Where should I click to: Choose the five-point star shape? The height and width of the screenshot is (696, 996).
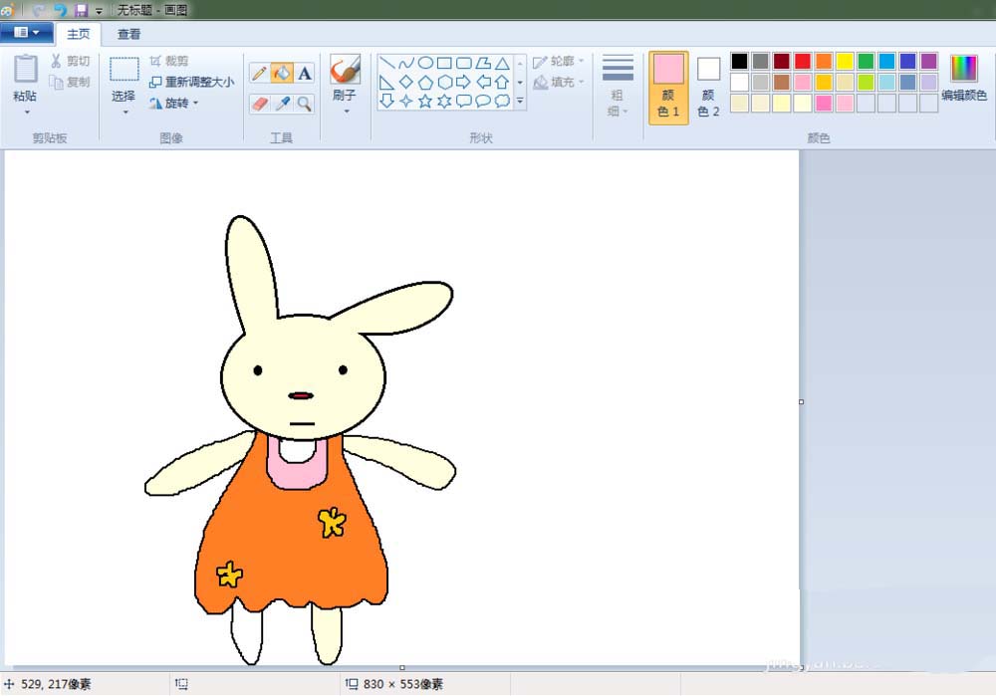coord(425,101)
